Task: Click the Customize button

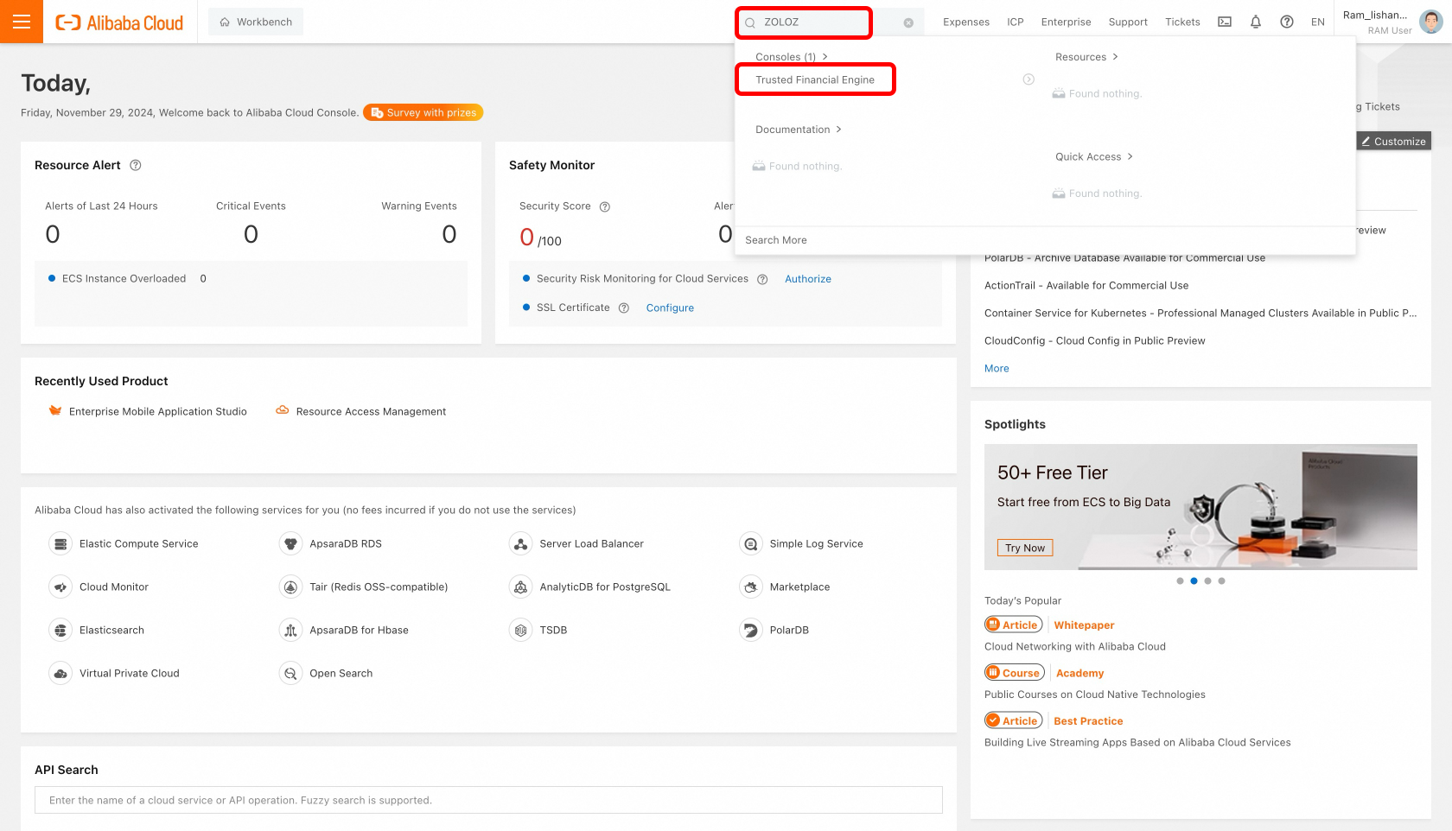Action: 1393,141
